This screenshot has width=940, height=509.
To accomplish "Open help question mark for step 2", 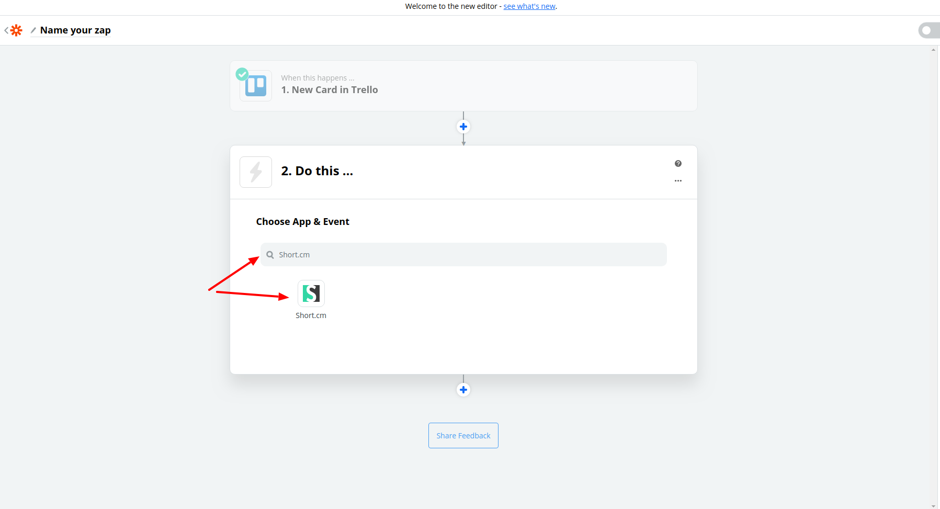I will tap(678, 164).
